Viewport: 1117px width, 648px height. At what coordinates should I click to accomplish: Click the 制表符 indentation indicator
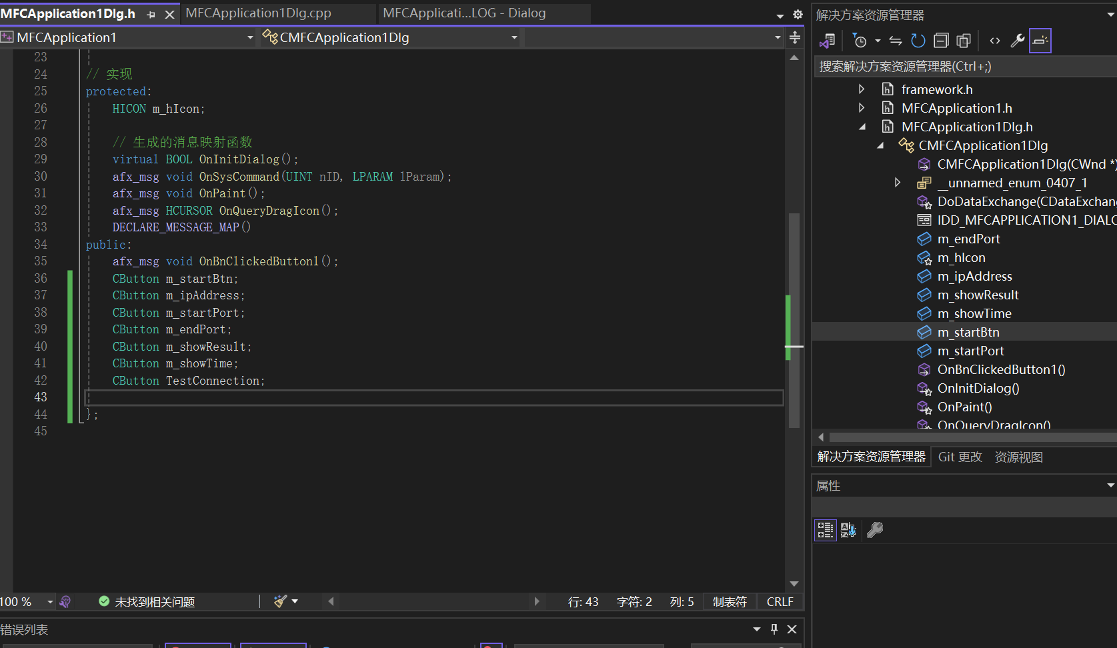click(730, 602)
